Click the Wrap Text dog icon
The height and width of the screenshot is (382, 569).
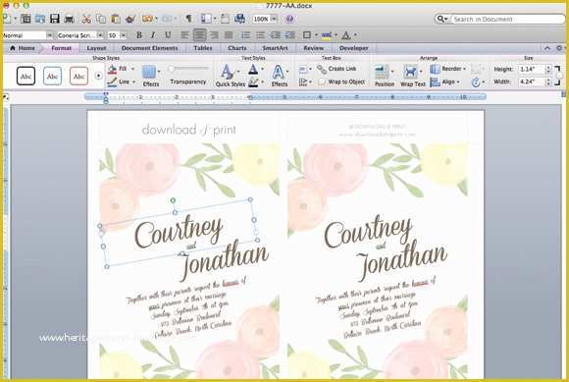click(410, 71)
